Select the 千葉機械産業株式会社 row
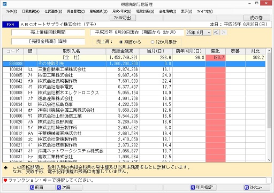Viewport: 274px width, 193px height. pos(134,134)
